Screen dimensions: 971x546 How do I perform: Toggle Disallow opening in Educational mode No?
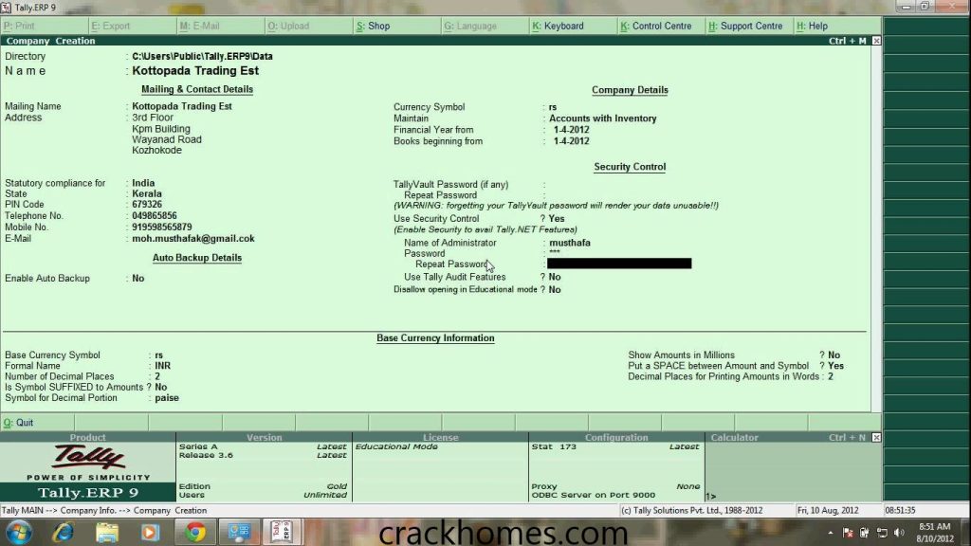[554, 290]
